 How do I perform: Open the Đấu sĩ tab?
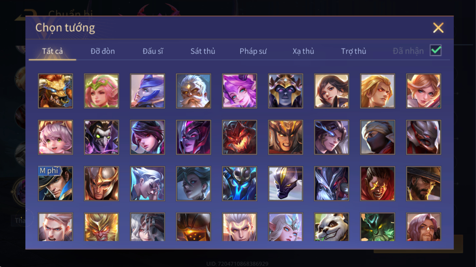153,51
